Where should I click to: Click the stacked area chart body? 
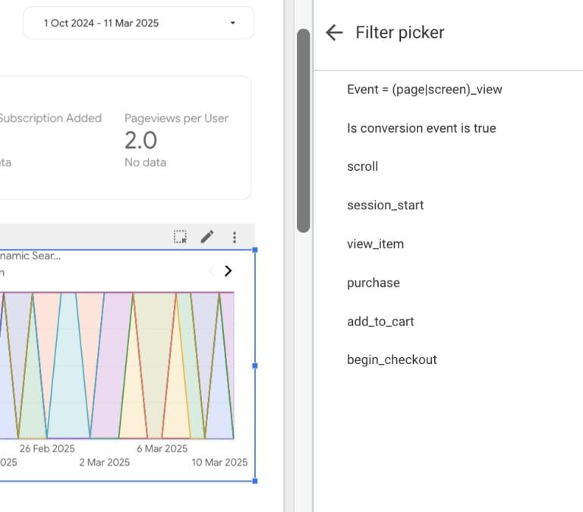point(114,364)
